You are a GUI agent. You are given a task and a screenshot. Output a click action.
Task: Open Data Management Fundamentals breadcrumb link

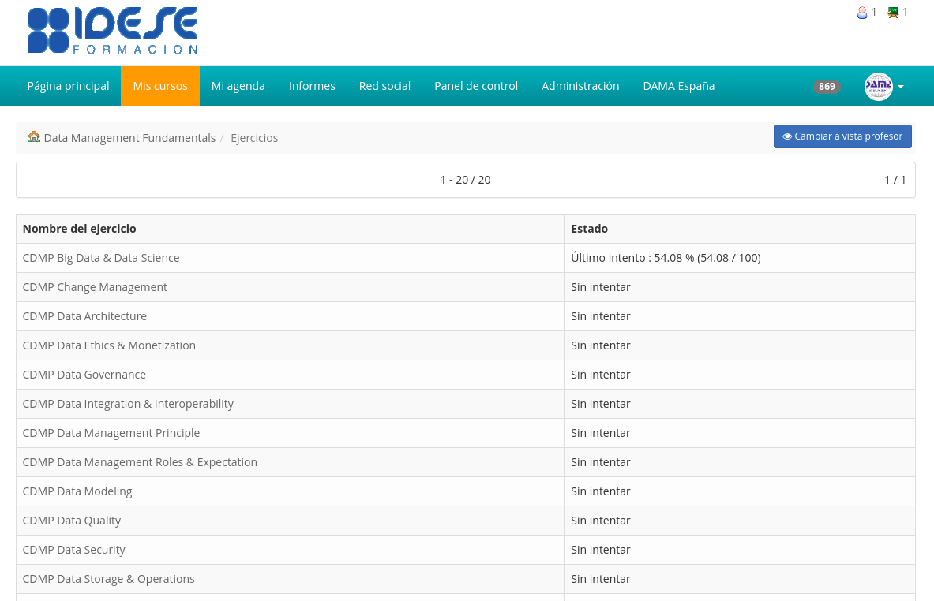pyautogui.click(x=129, y=138)
